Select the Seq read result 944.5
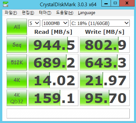This screenshot has height=123, width=136. [x=53, y=45]
